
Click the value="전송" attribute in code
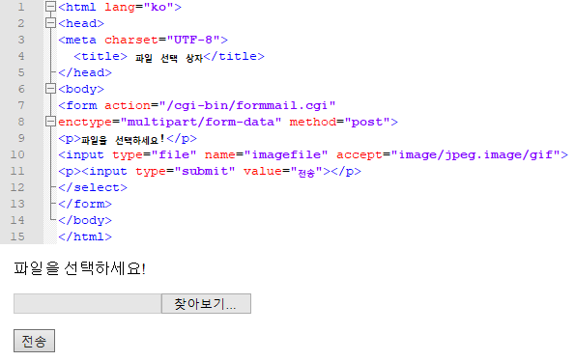pos(283,172)
